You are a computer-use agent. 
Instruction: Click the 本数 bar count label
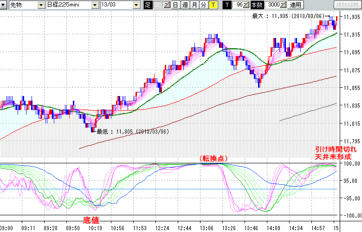point(256,5)
